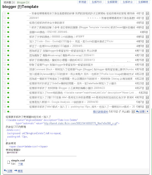Open the Blogger label tag
This screenshot has width=152, height=175.
tap(22, 2)
